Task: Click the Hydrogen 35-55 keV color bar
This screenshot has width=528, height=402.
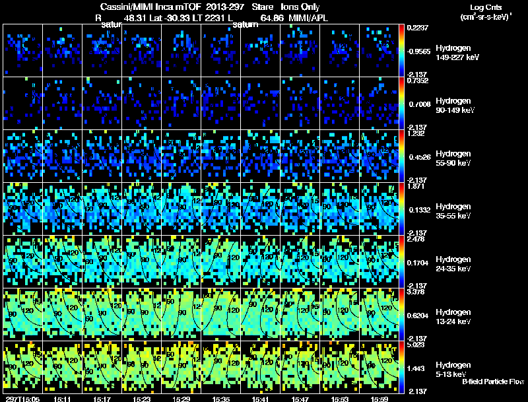Action: (x=401, y=209)
